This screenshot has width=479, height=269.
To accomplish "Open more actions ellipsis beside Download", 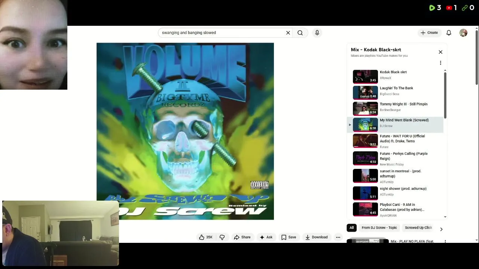I will click(x=338, y=237).
